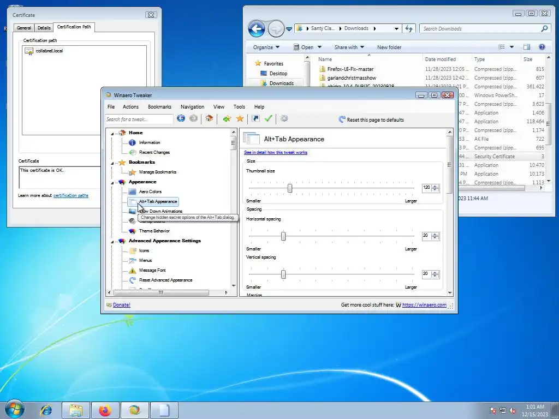Open recent pages dropdown arrow in Explorer

click(x=289, y=29)
